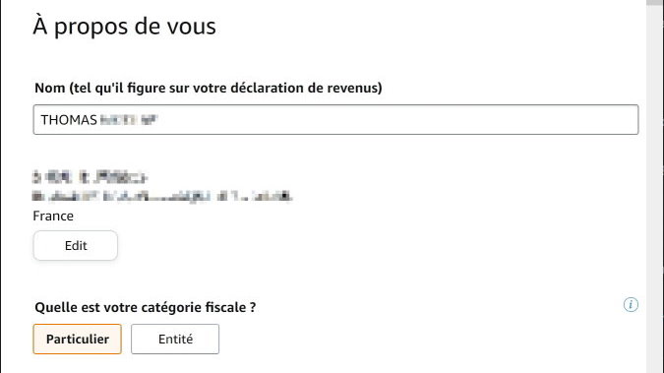Click the Nom declaration de revenus label
The width and height of the screenshot is (664, 373).
pyautogui.click(x=209, y=88)
